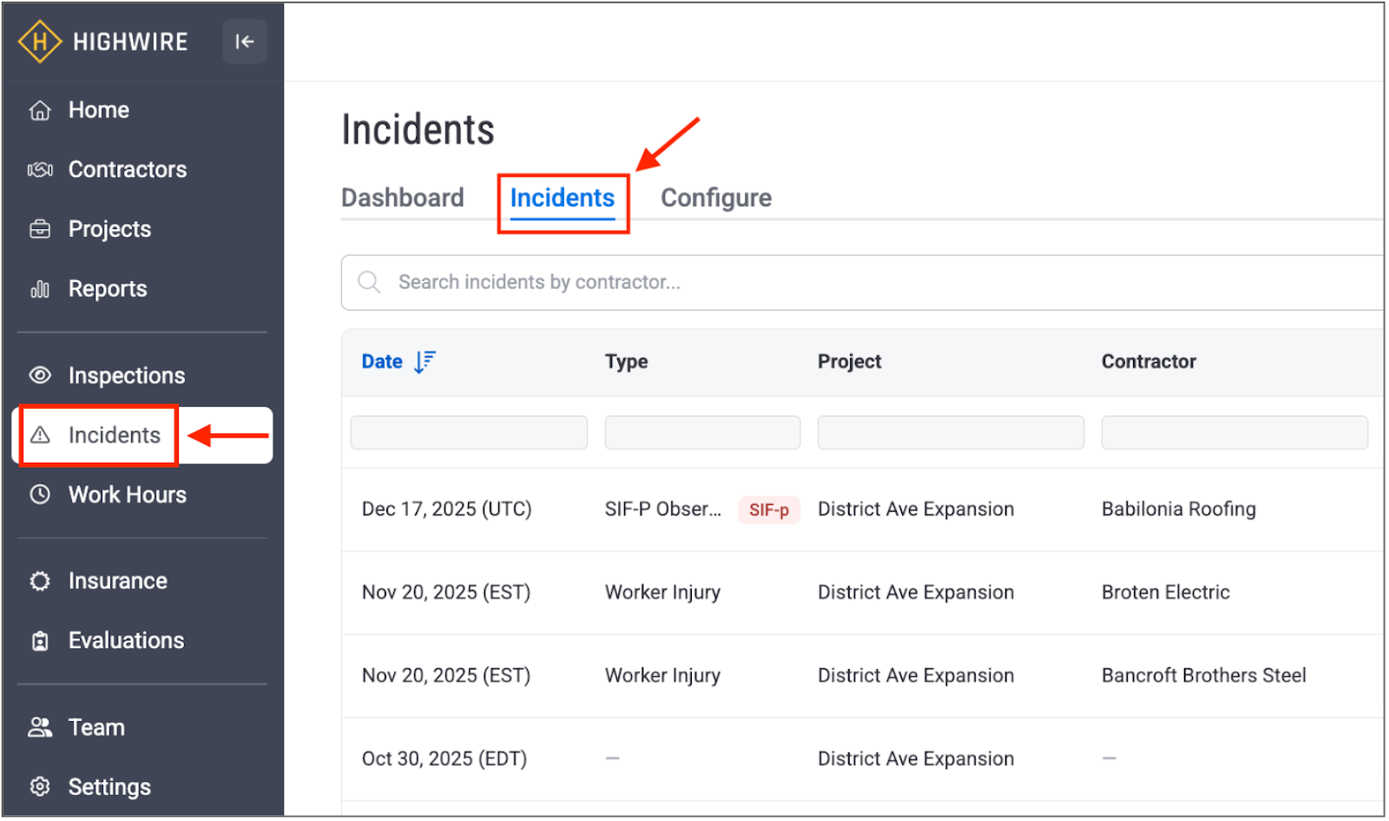Select Insurance in the sidebar
Screen dimensions: 1389x821
117,581
